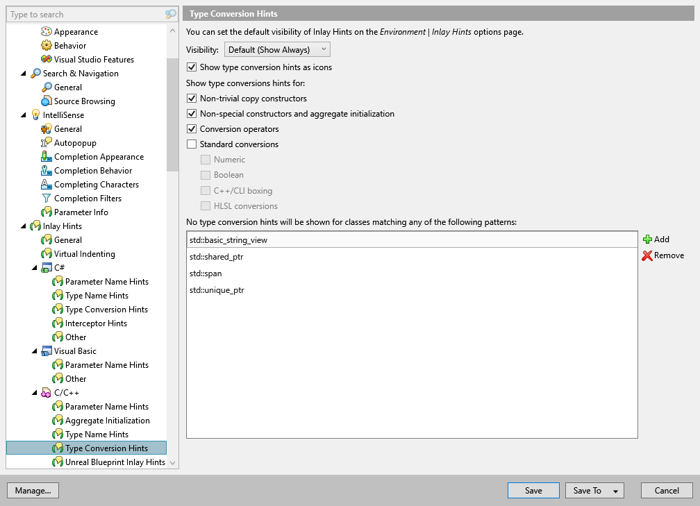Uncheck Non-trivial copy constructors
700x506 pixels.
[x=192, y=99]
